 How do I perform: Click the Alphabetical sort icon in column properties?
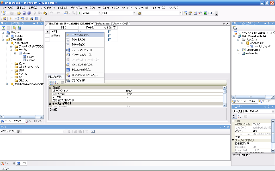(x=56, y=83)
